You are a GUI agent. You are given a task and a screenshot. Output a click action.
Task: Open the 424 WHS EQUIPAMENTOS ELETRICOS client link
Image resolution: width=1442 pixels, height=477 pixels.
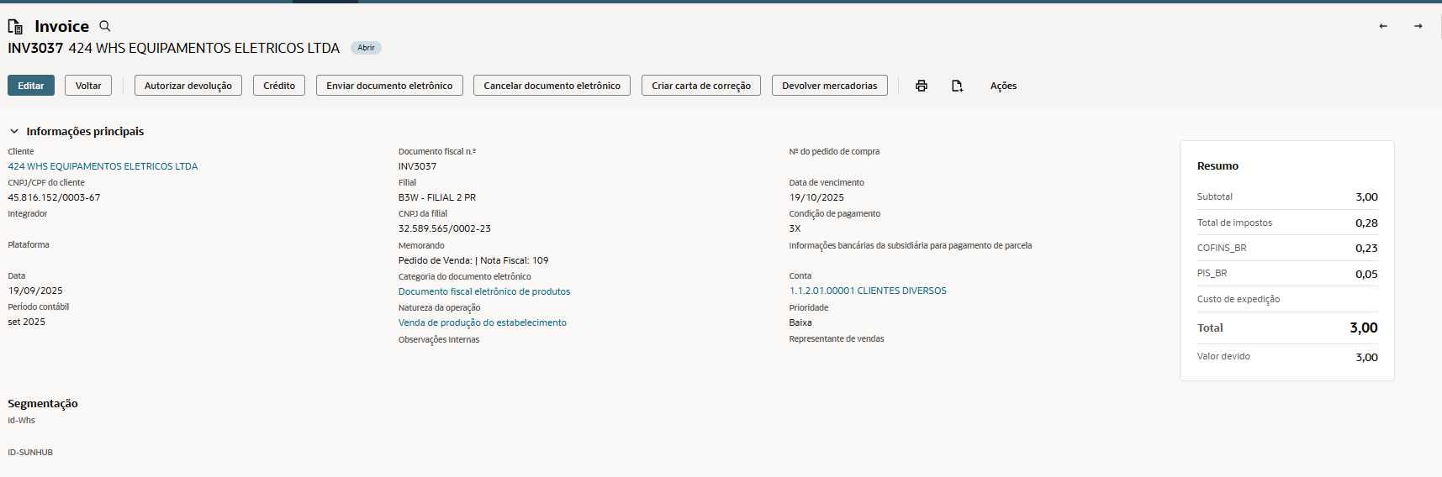[103, 166]
